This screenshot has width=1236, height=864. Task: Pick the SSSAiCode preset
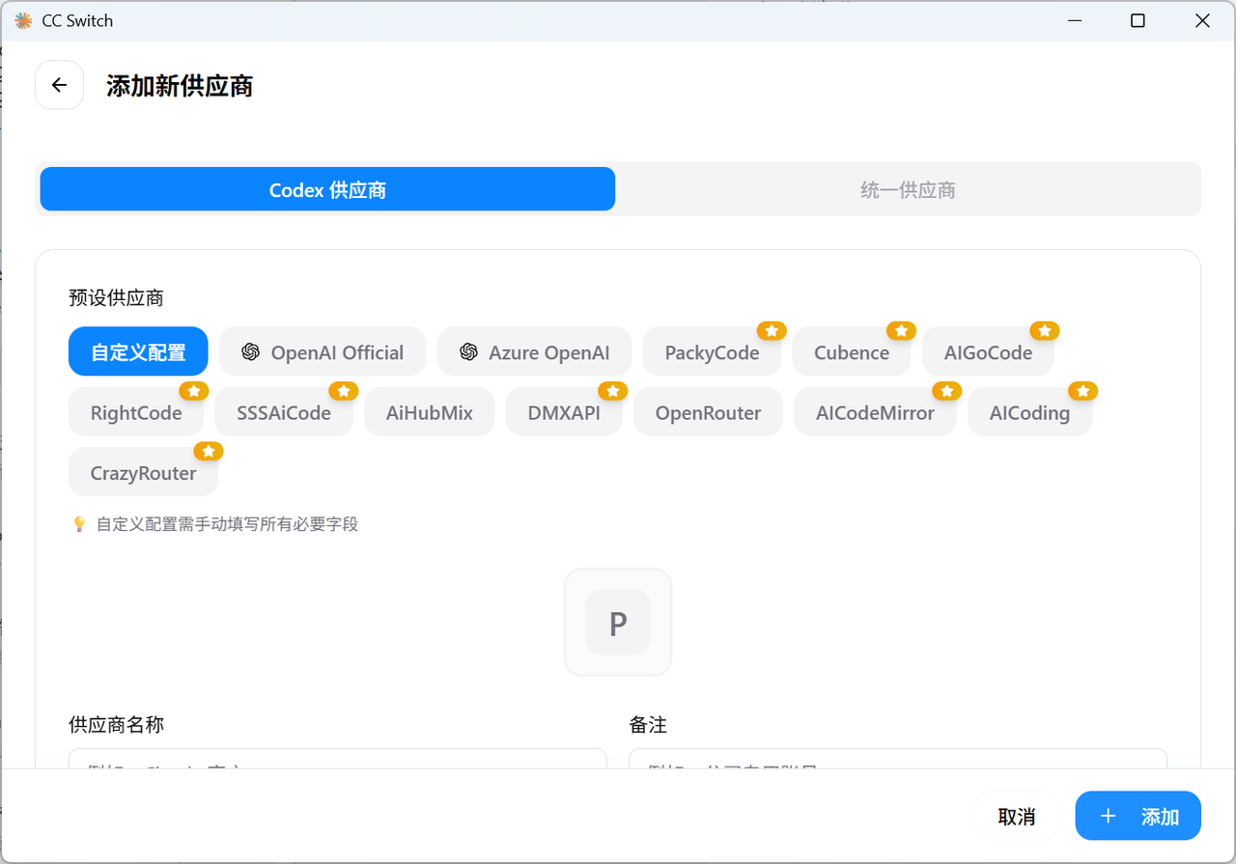(284, 412)
